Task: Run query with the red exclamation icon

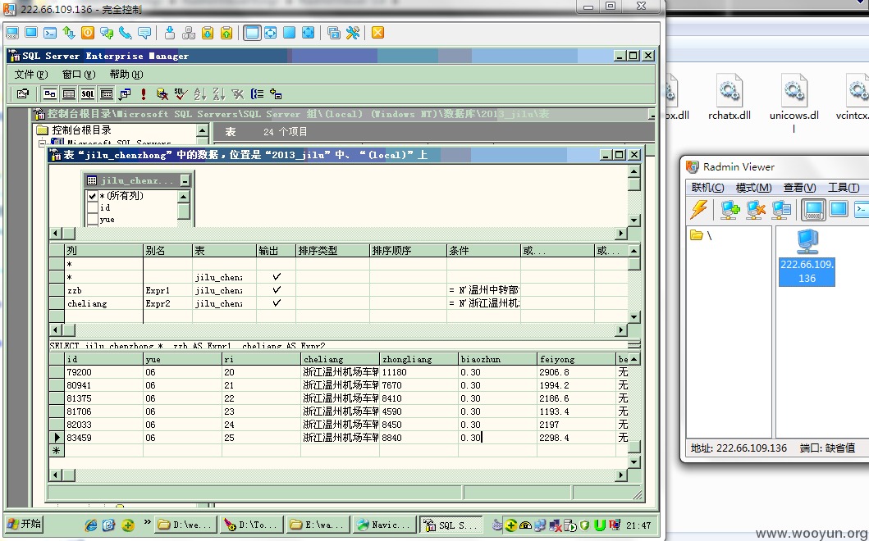Action: 144,94
